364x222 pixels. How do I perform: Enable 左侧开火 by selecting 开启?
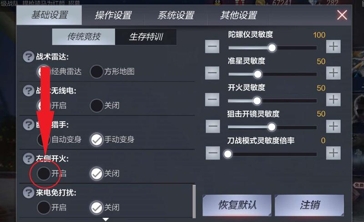[44, 173]
